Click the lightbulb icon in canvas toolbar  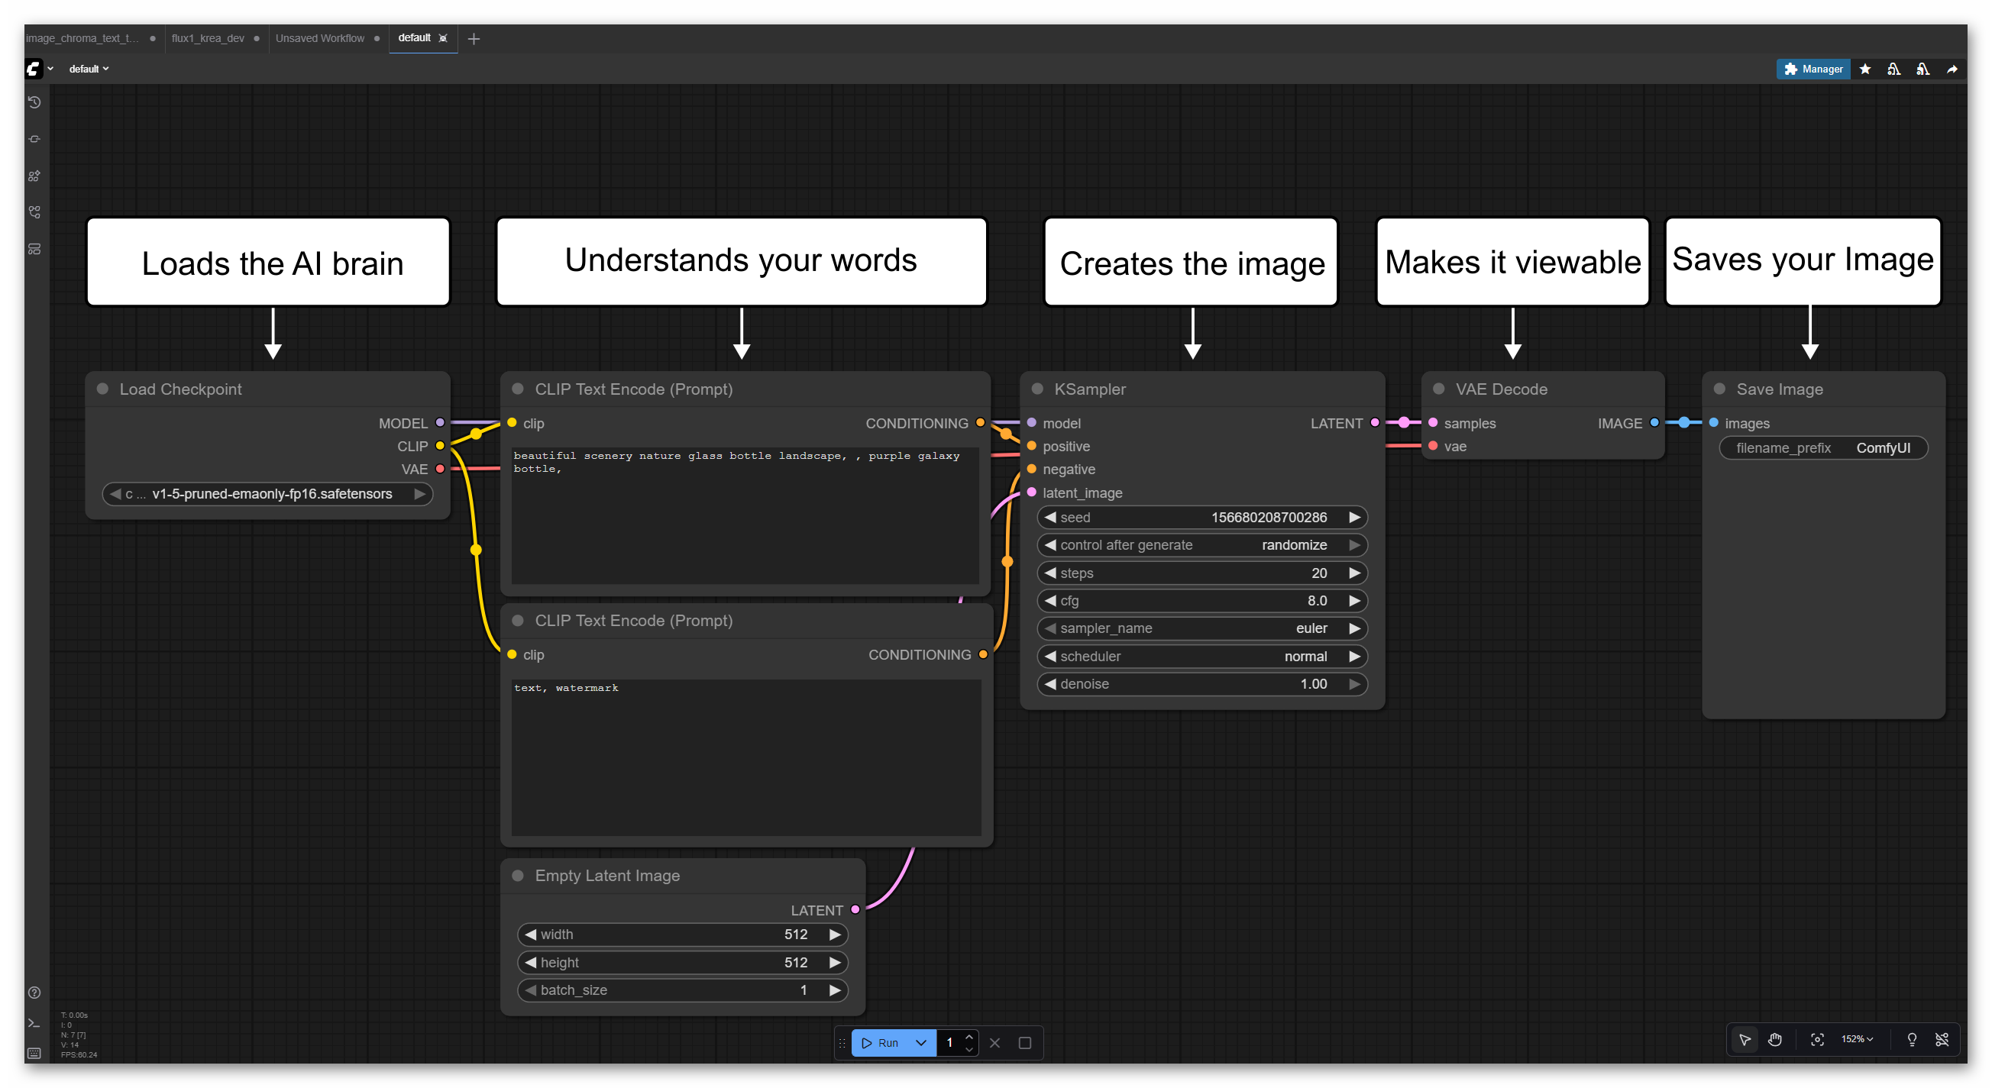click(1912, 1039)
